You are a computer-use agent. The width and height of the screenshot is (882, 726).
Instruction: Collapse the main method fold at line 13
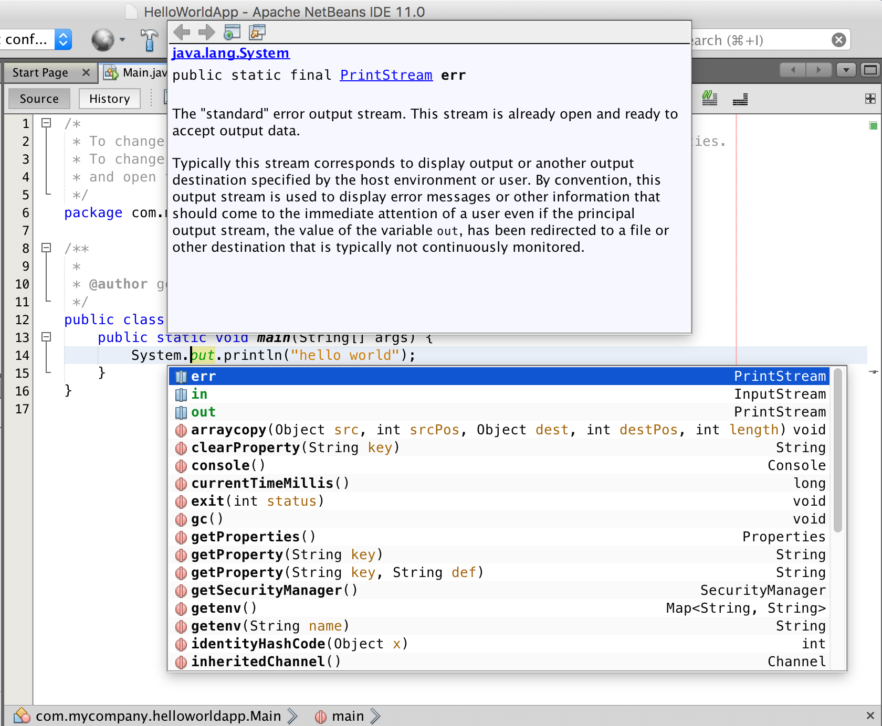(46, 337)
